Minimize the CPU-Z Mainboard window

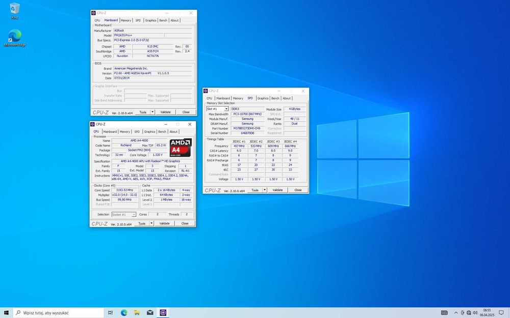(167, 13)
